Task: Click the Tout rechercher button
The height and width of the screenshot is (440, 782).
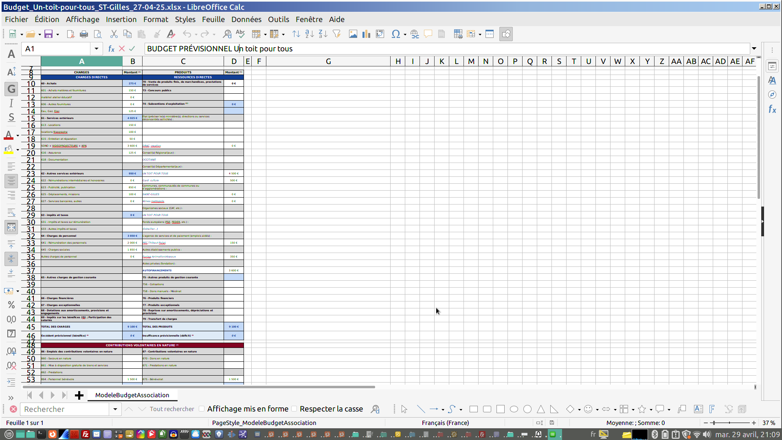Action: (x=172, y=409)
